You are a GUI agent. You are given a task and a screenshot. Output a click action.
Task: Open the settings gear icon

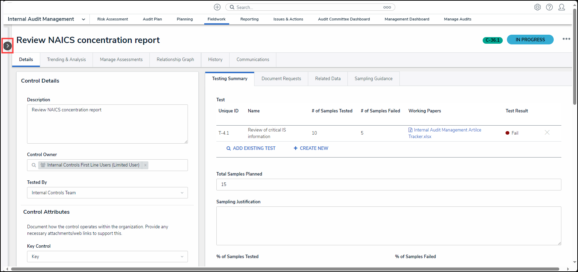[537, 7]
